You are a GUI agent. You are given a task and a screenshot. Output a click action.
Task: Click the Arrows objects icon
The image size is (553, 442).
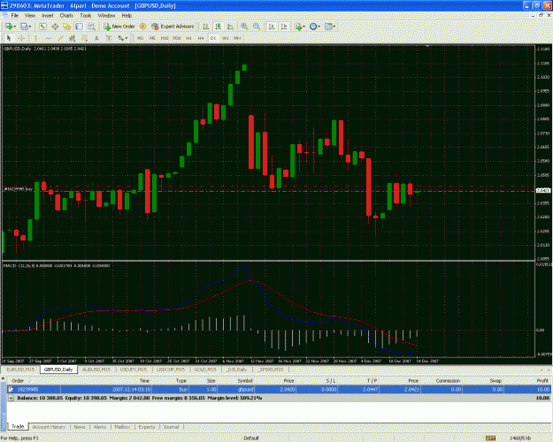click(x=121, y=38)
